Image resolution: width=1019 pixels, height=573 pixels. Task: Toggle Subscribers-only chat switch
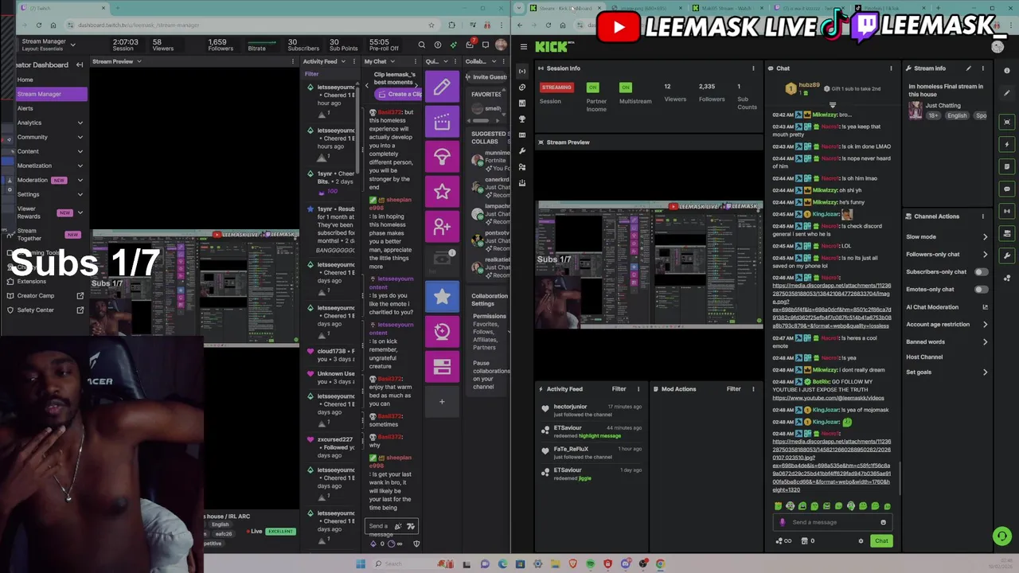coord(982,272)
